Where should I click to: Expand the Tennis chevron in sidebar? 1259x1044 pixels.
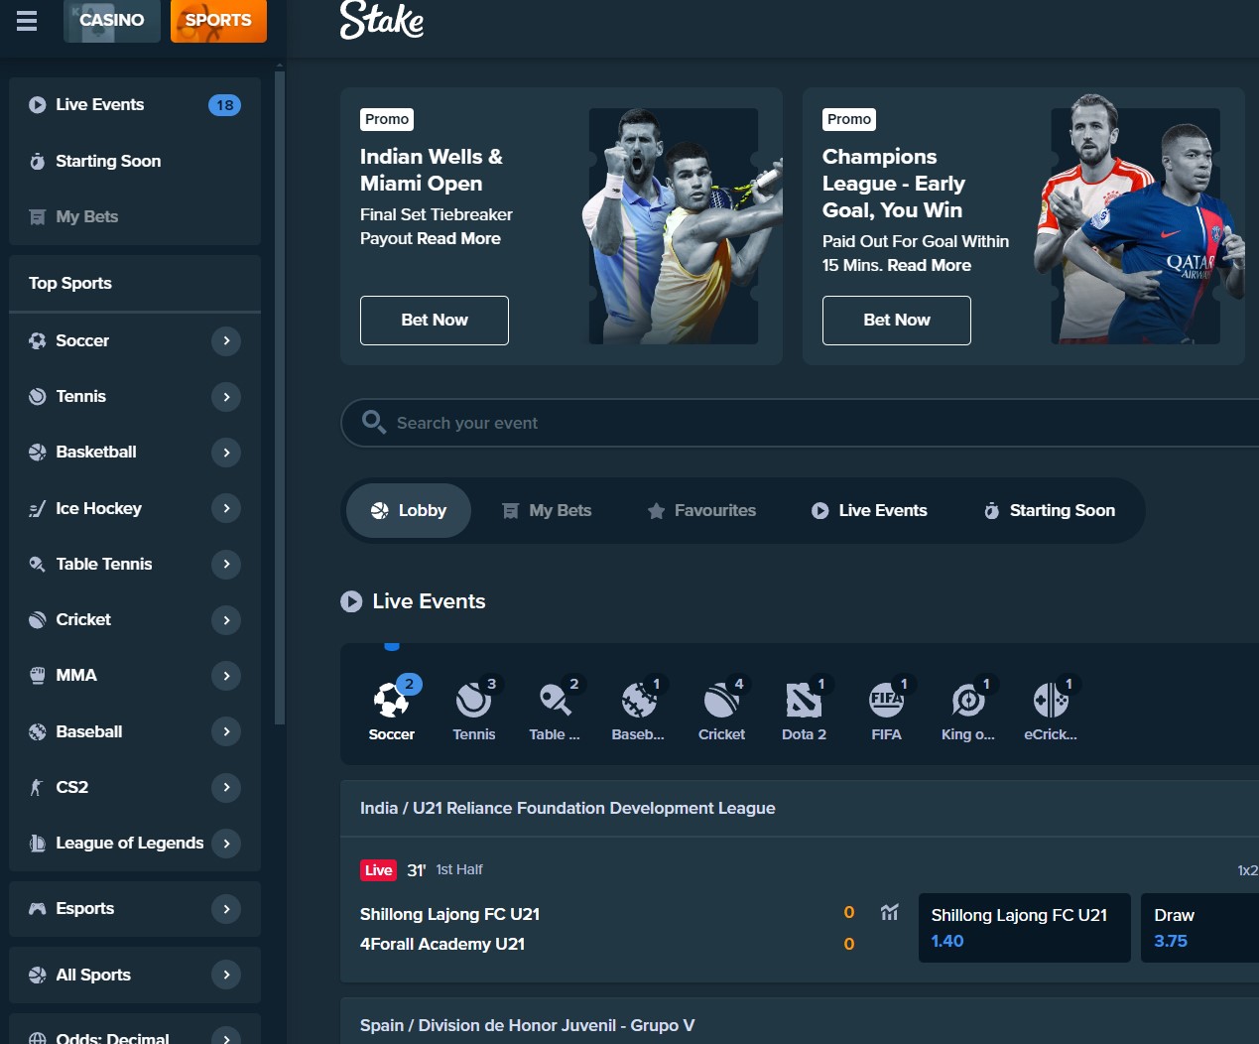point(226,396)
